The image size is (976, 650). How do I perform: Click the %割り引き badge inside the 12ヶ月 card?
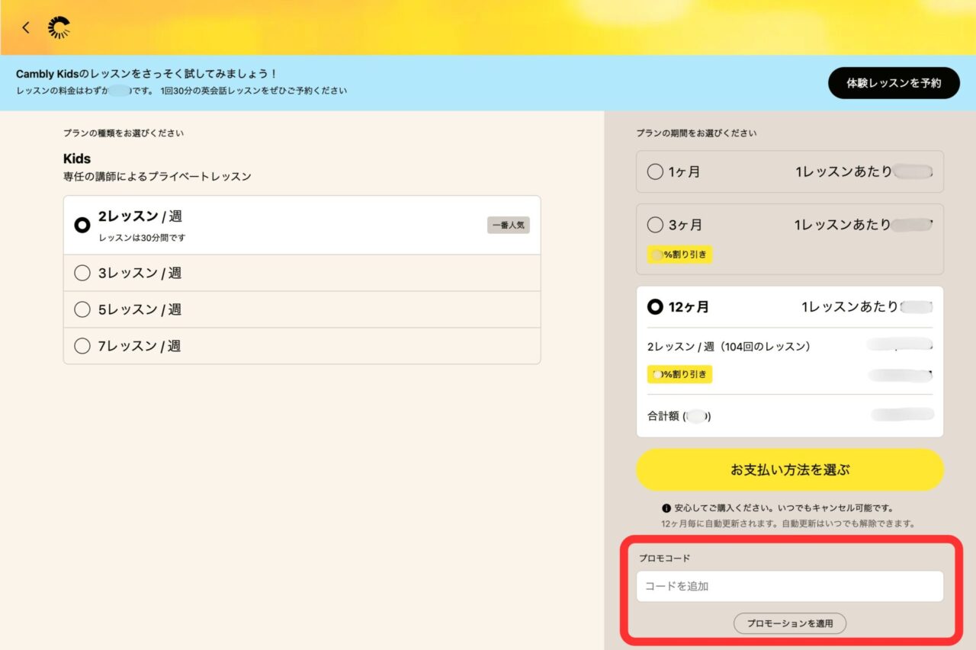click(x=679, y=374)
